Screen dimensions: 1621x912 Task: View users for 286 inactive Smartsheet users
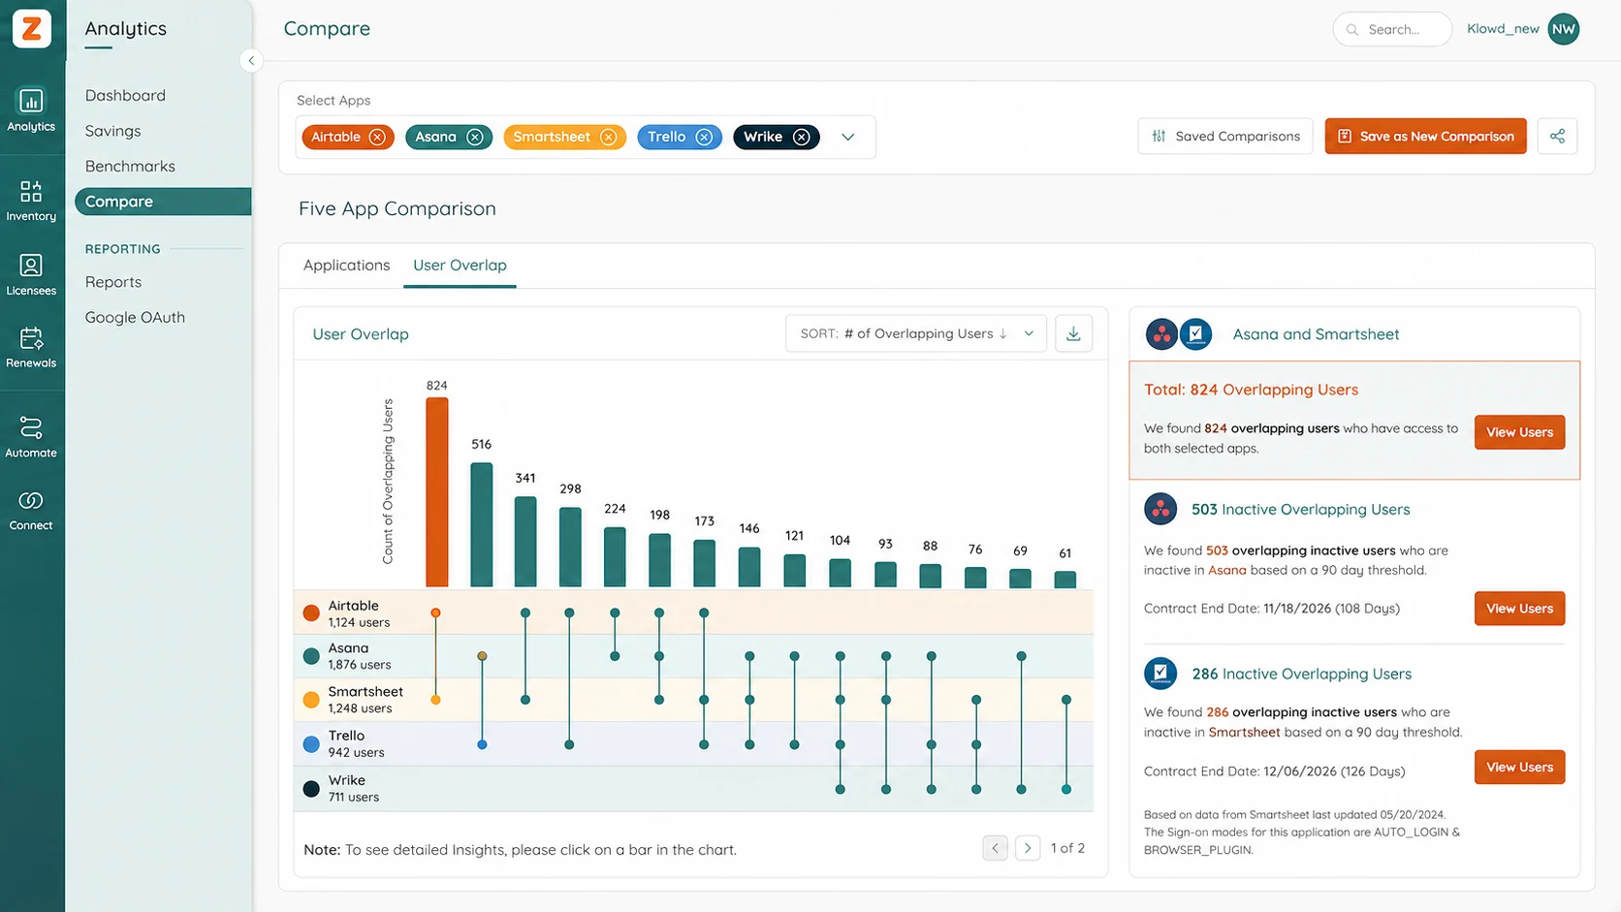1519,767
